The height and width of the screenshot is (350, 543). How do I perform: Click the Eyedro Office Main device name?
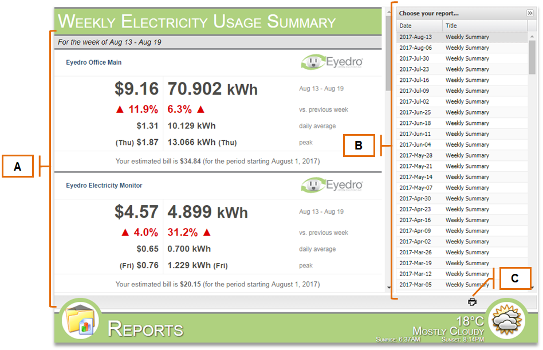[x=93, y=62]
